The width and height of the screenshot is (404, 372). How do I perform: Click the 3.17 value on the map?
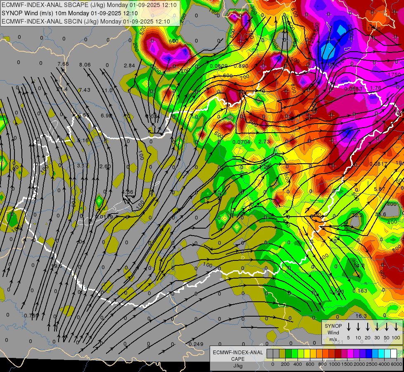(83, 165)
